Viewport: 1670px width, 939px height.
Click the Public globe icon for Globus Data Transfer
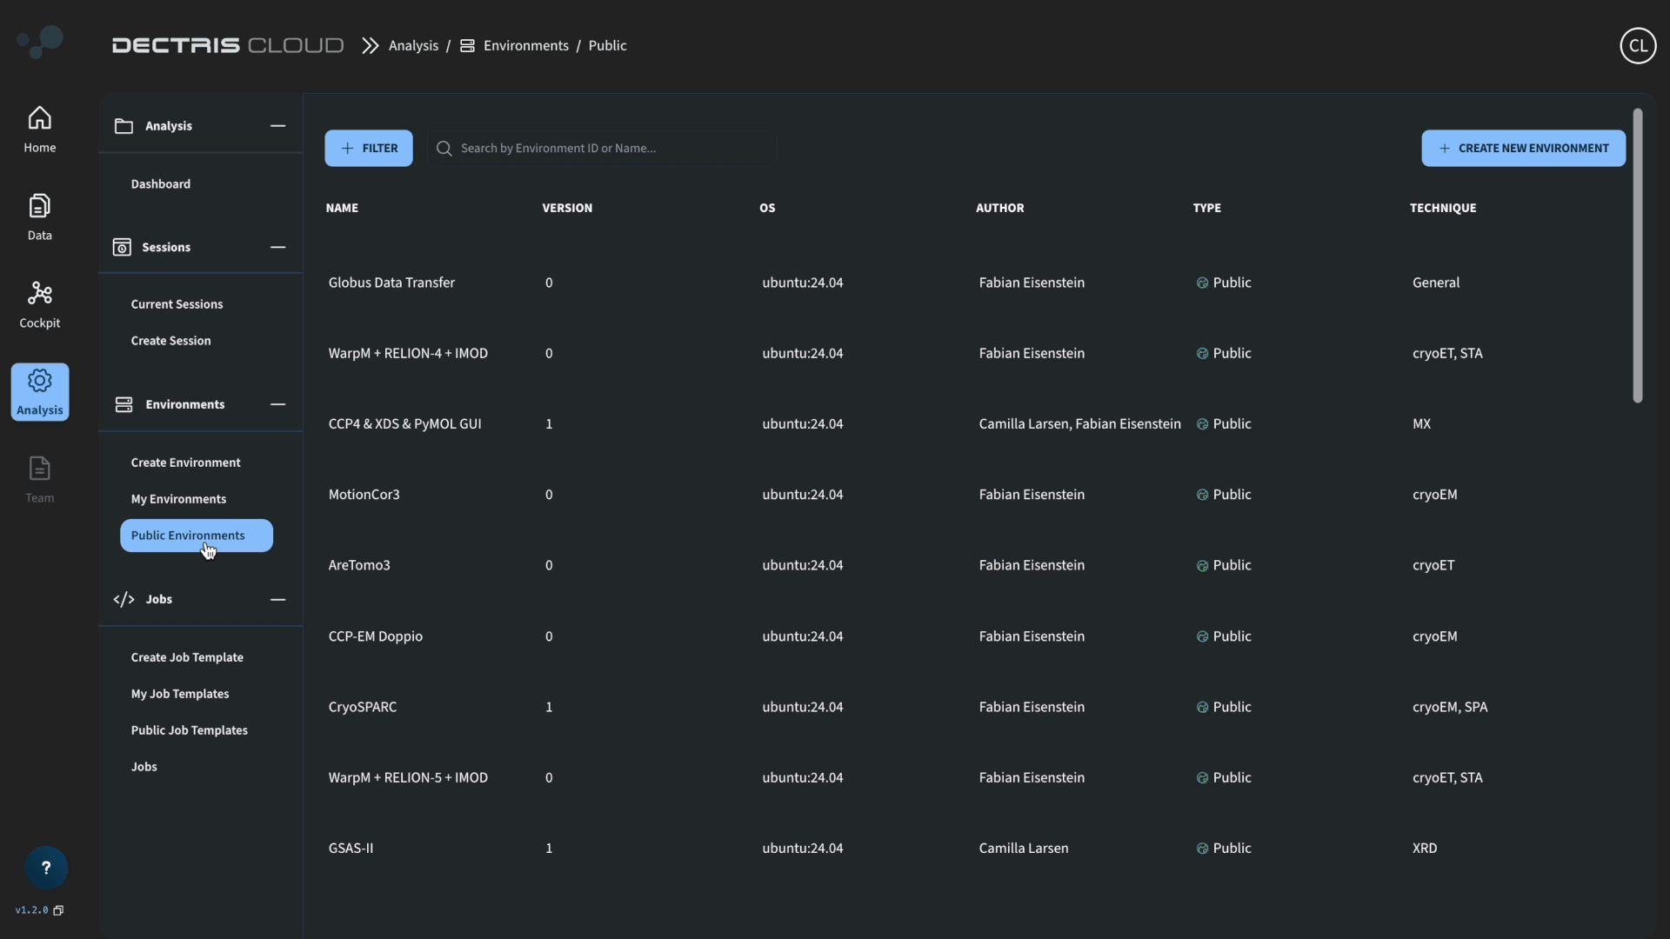point(1202,283)
